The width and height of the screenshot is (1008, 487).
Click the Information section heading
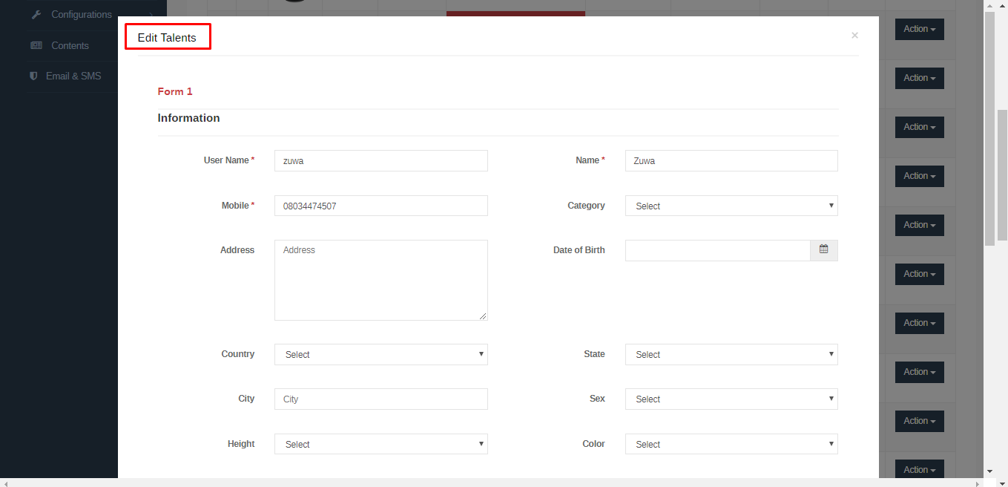188,118
